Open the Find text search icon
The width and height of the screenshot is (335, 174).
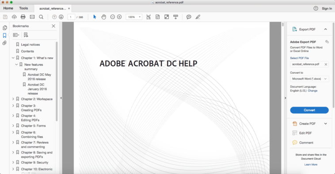click(x=41, y=17)
